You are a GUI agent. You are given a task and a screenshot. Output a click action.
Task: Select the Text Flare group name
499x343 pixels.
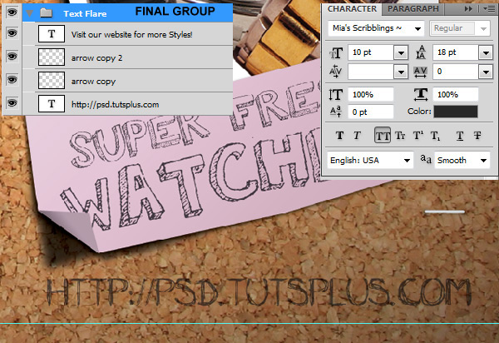click(x=85, y=13)
